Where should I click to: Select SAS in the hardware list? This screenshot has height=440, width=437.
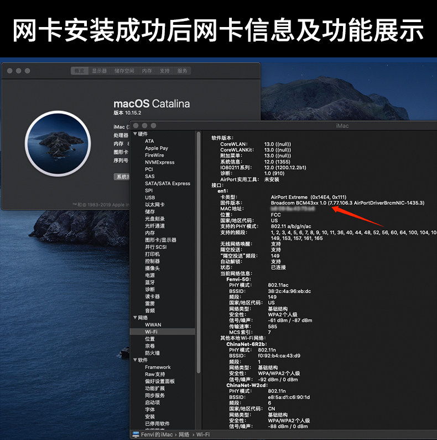(x=149, y=176)
